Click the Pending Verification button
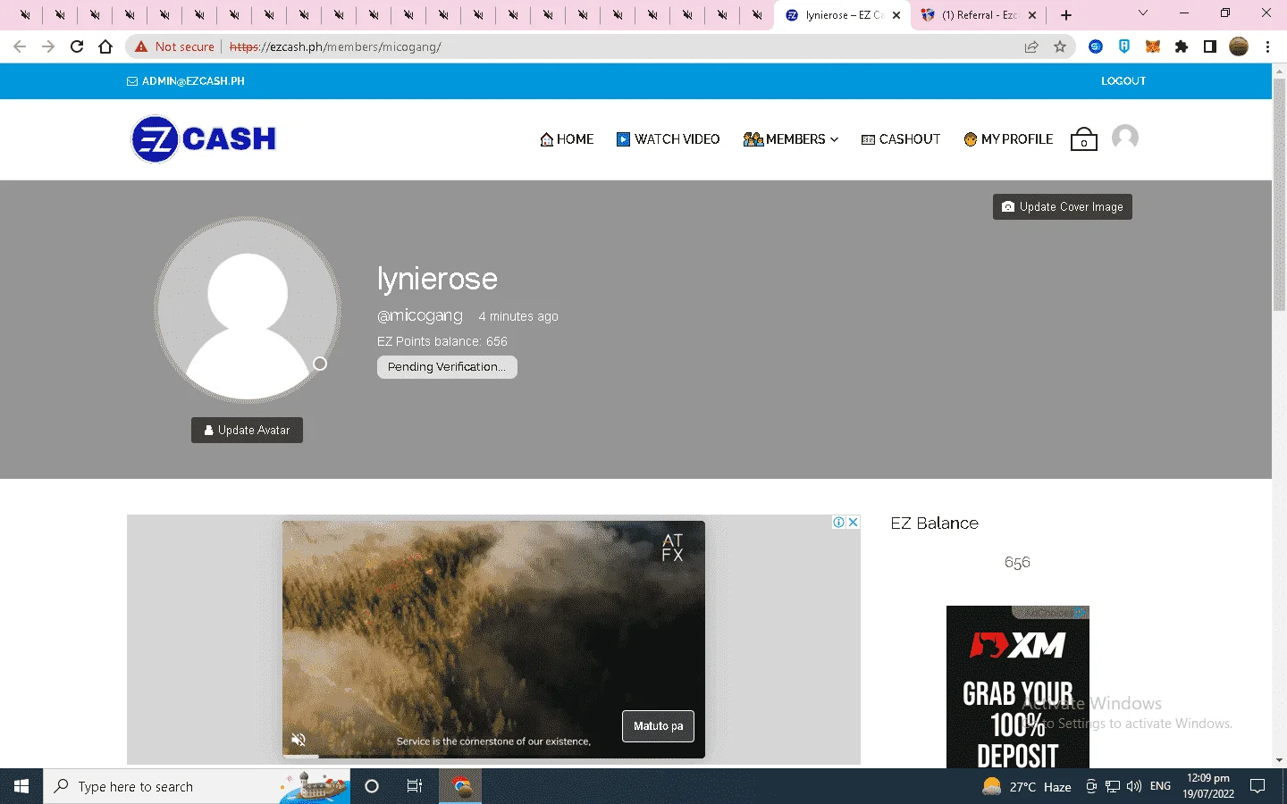1287x804 pixels. (x=447, y=367)
